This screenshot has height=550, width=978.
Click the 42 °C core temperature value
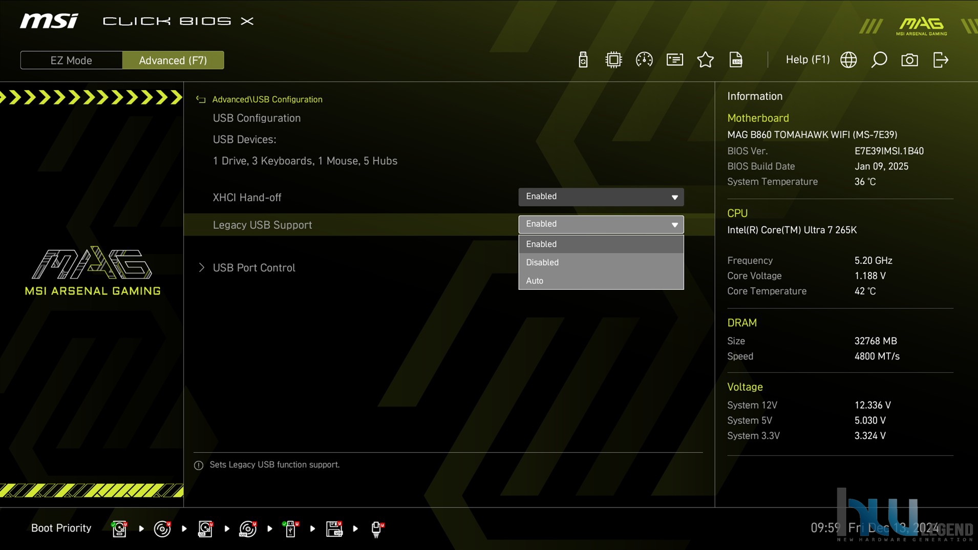865,291
